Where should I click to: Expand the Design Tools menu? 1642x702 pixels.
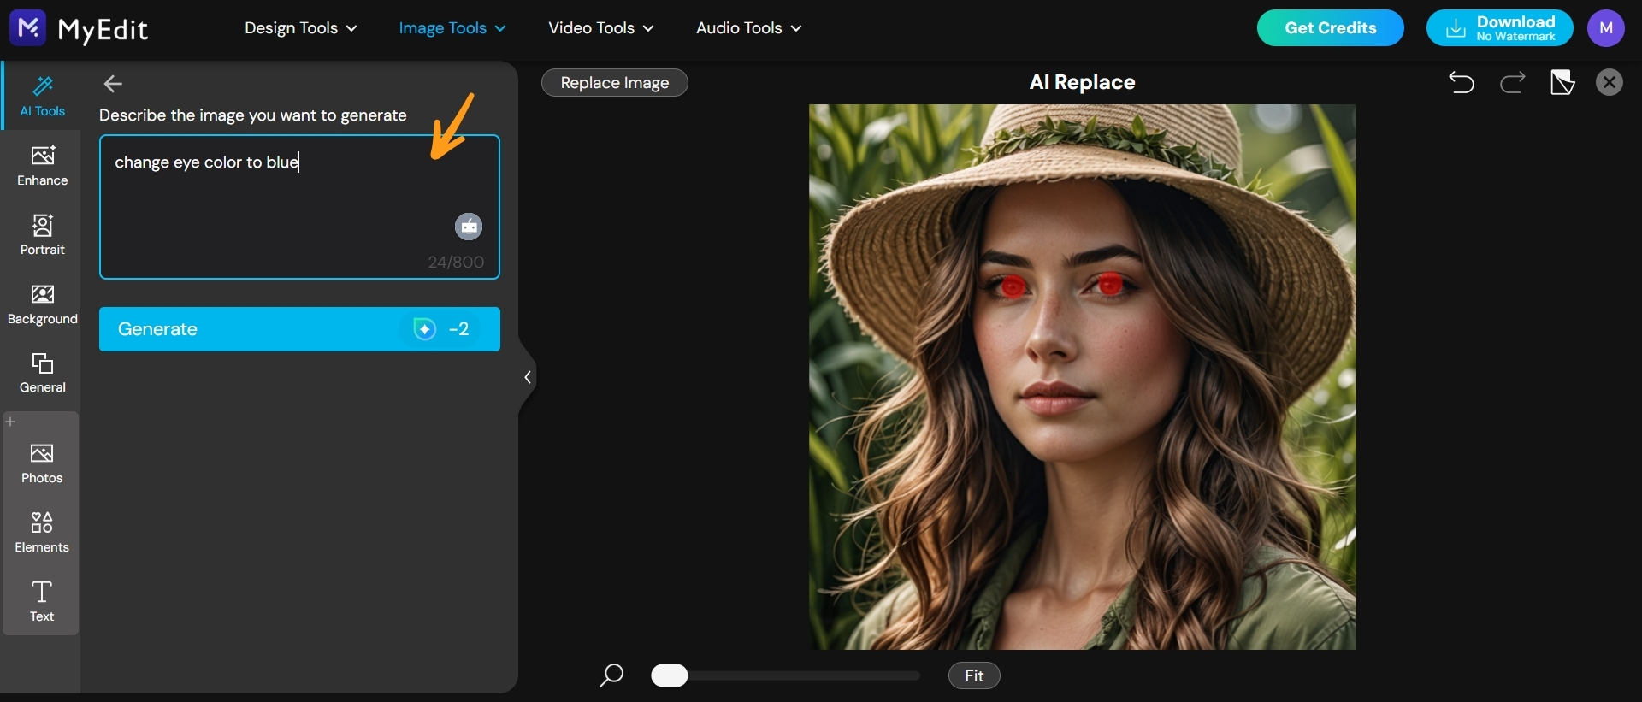pyautogui.click(x=301, y=28)
